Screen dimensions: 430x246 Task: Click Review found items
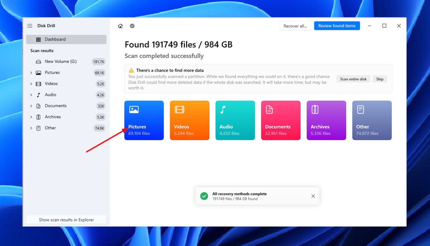point(337,26)
